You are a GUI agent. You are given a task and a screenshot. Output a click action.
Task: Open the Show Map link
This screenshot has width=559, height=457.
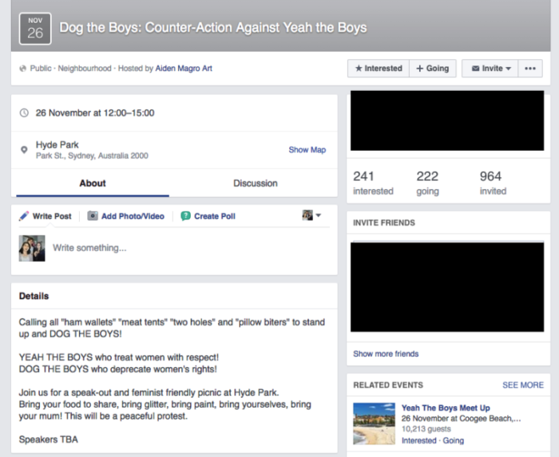307,150
